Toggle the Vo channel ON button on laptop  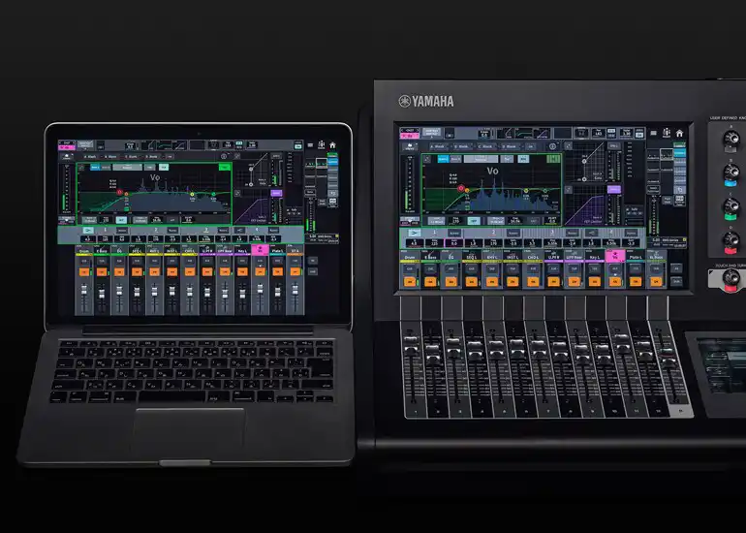(x=260, y=271)
